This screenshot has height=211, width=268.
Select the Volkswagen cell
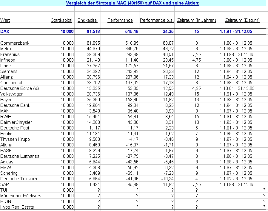click(12, 94)
